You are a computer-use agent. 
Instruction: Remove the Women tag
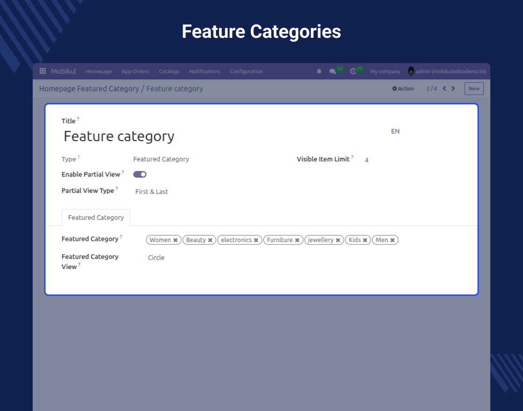(x=176, y=240)
